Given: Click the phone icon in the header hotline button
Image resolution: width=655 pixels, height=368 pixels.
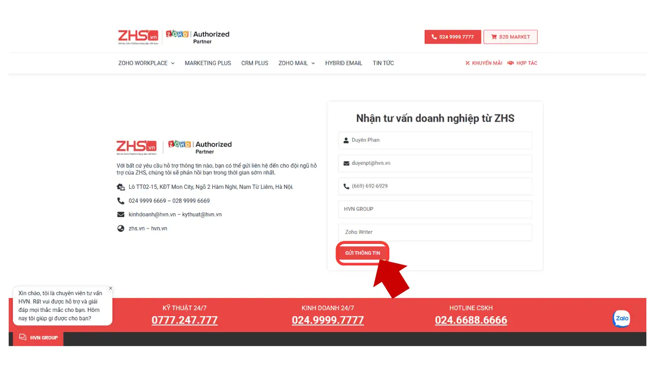Looking at the screenshot, I should [x=434, y=37].
